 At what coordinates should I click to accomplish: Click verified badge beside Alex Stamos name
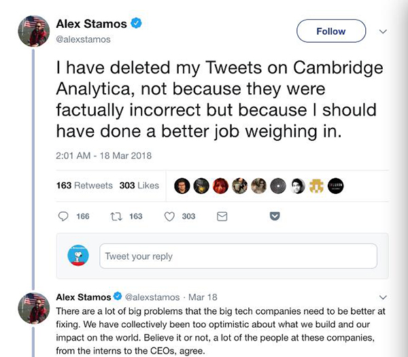pos(137,24)
